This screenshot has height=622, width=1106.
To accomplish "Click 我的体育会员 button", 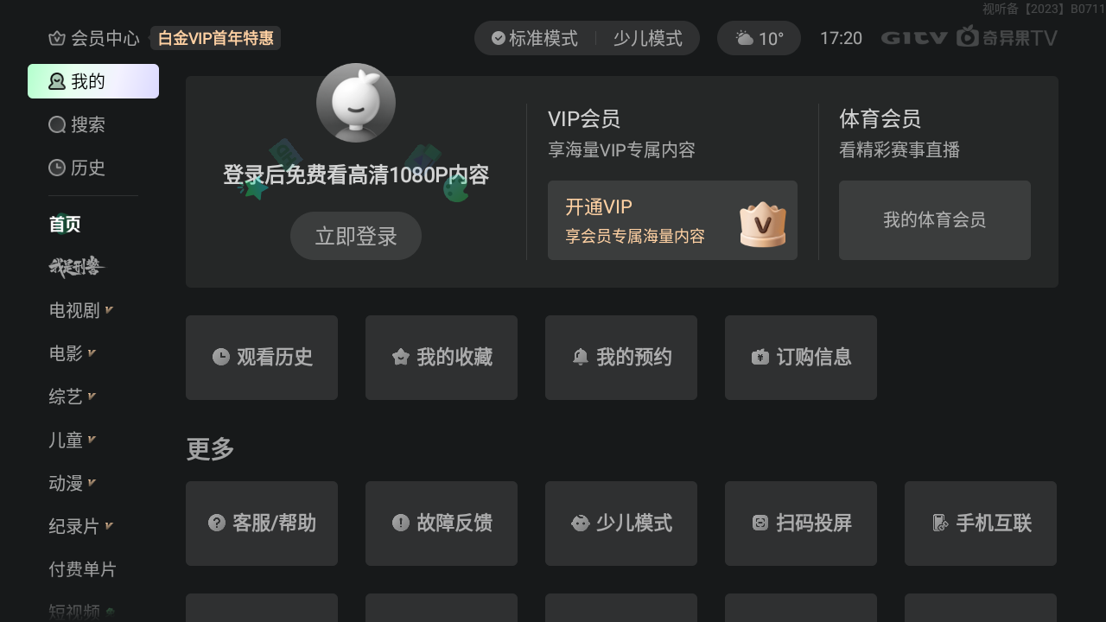I will (935, 220).
